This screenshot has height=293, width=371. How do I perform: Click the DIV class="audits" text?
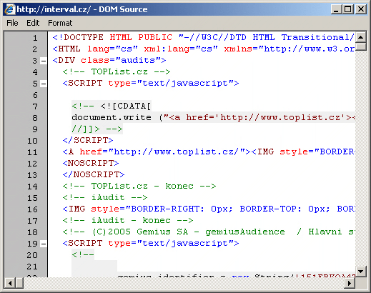tap(109, 60)
